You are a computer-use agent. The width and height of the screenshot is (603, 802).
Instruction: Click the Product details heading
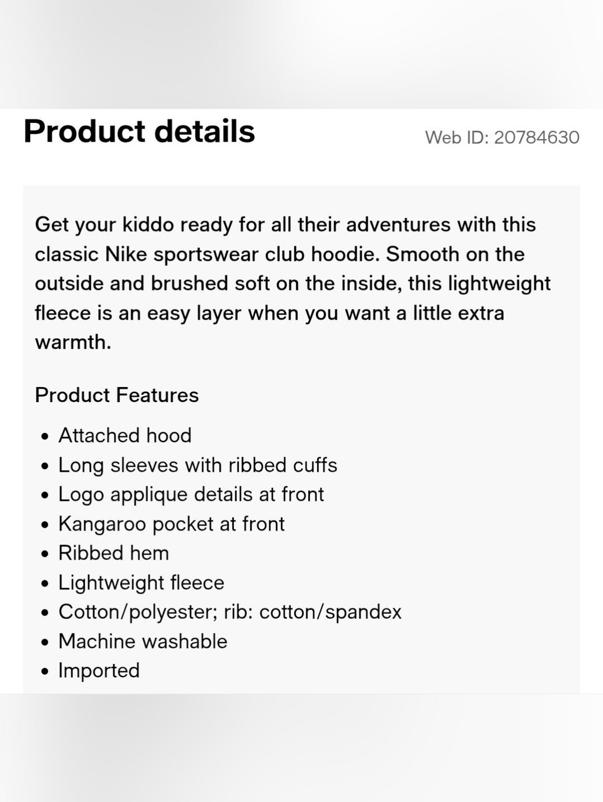(139, 131)
